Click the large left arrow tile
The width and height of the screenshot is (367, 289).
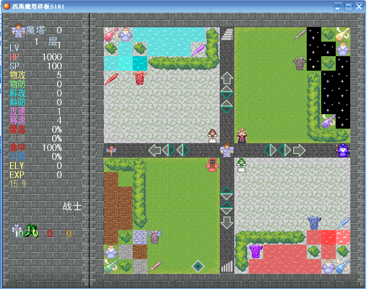(155, 150)
